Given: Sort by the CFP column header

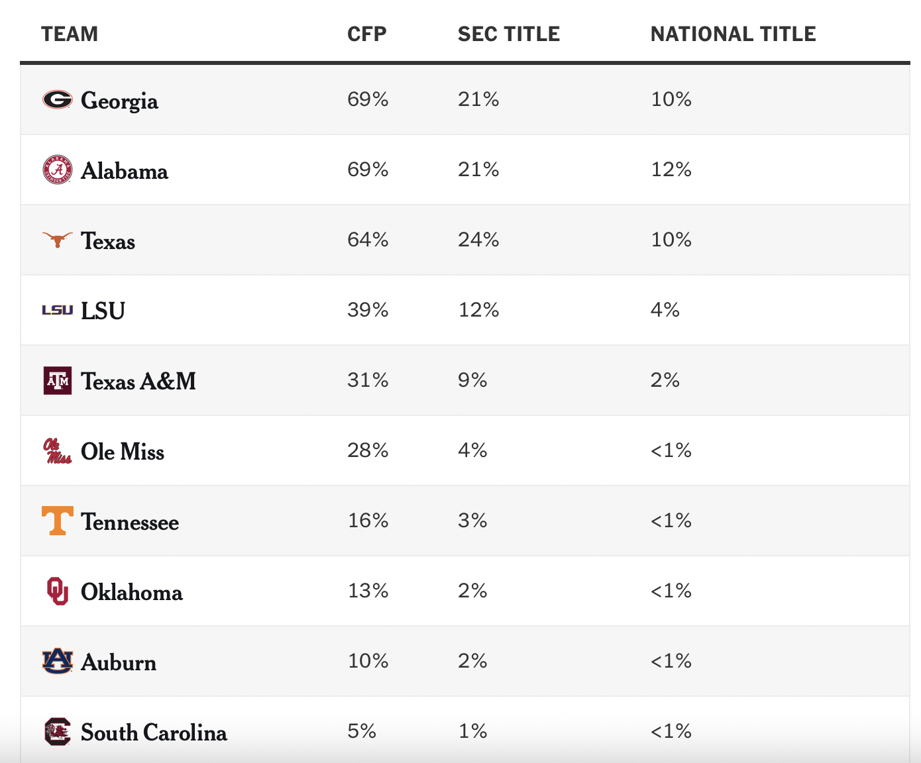Looking at the screenshot, I should 367,34.
